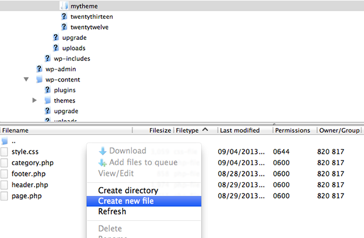Choose Download from the context menu
The width and height of the screenshot is (364, 238).
pyautogui.click(x=144, y=151)
